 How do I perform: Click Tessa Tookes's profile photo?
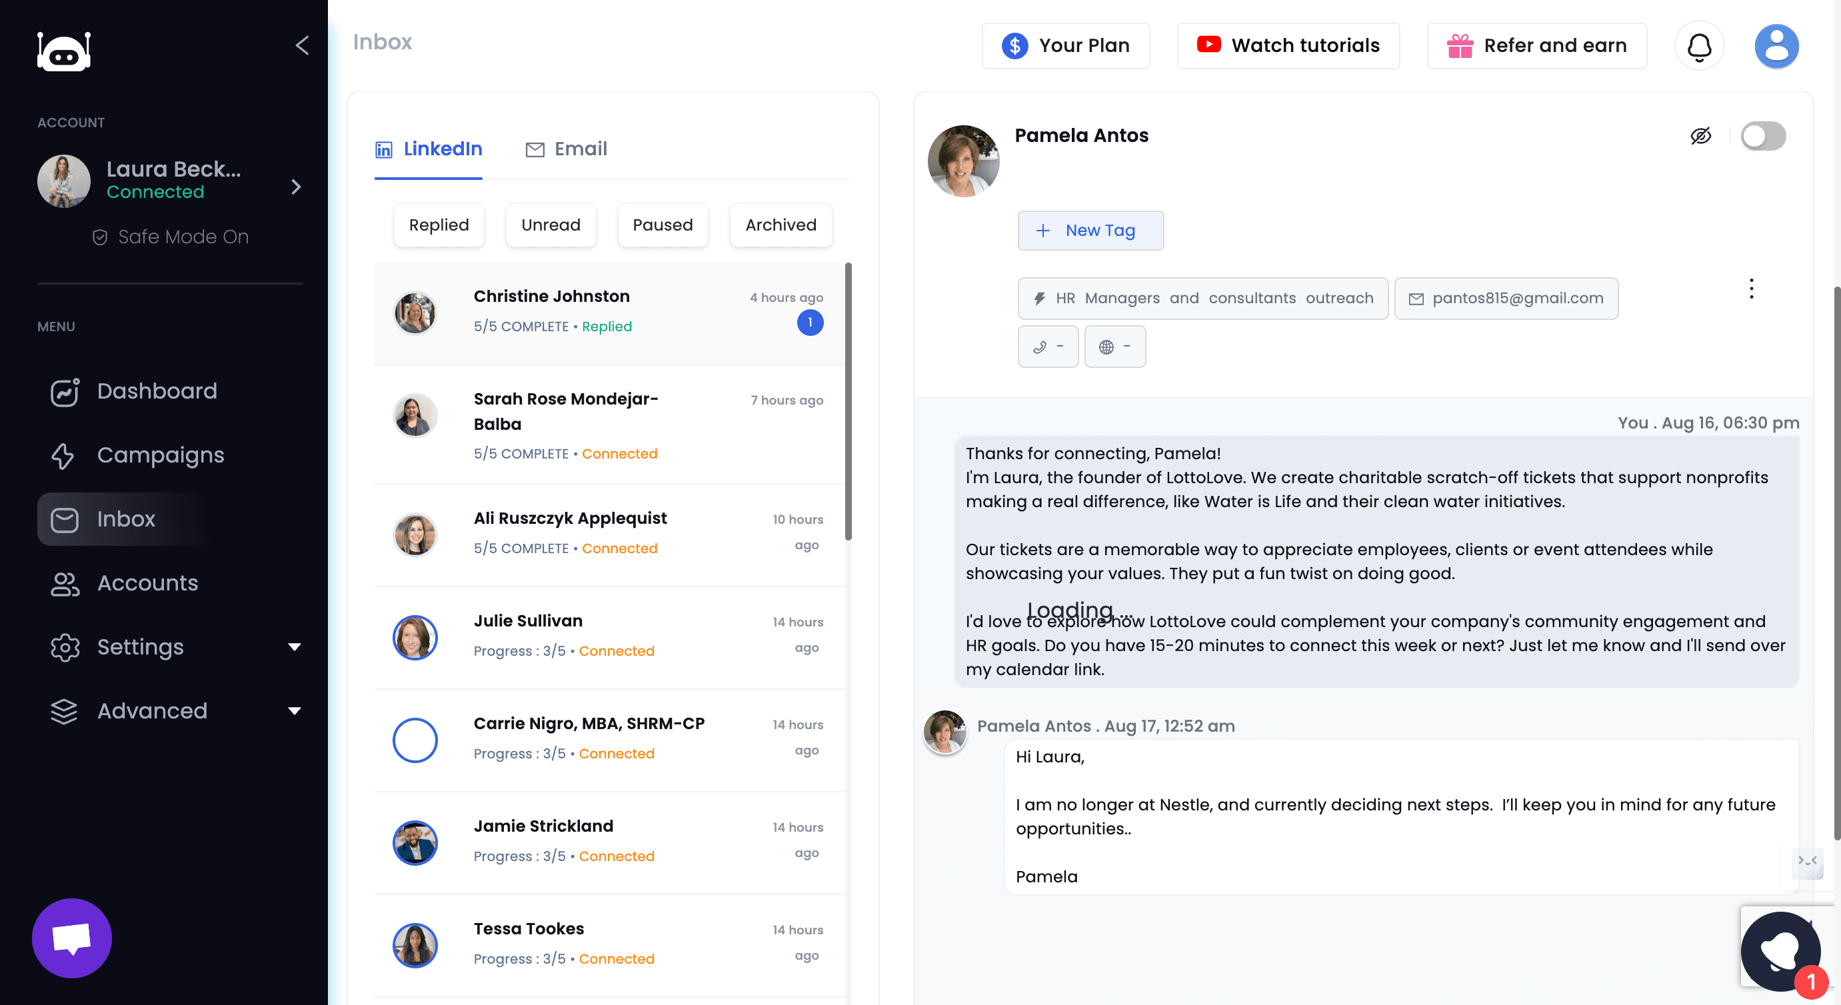pyautogui.click(x=415, y=946)
